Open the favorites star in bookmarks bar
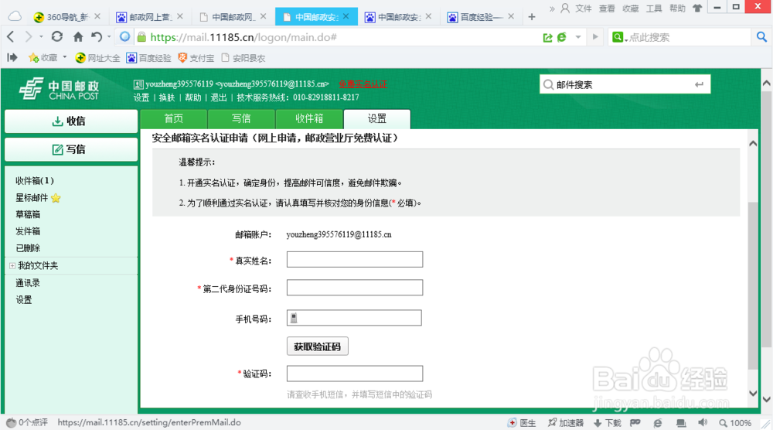 click(33, 58)
